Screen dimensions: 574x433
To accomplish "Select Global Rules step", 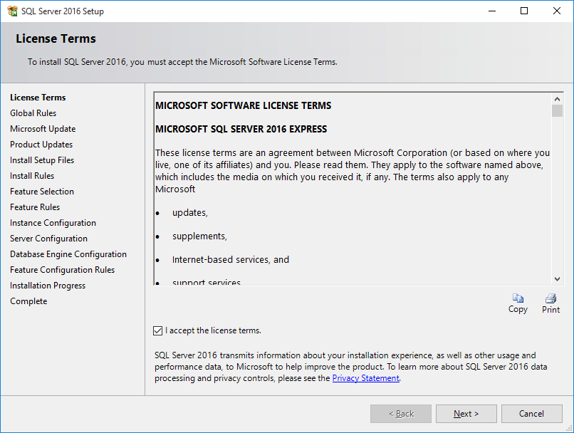I will coord(33,113).
